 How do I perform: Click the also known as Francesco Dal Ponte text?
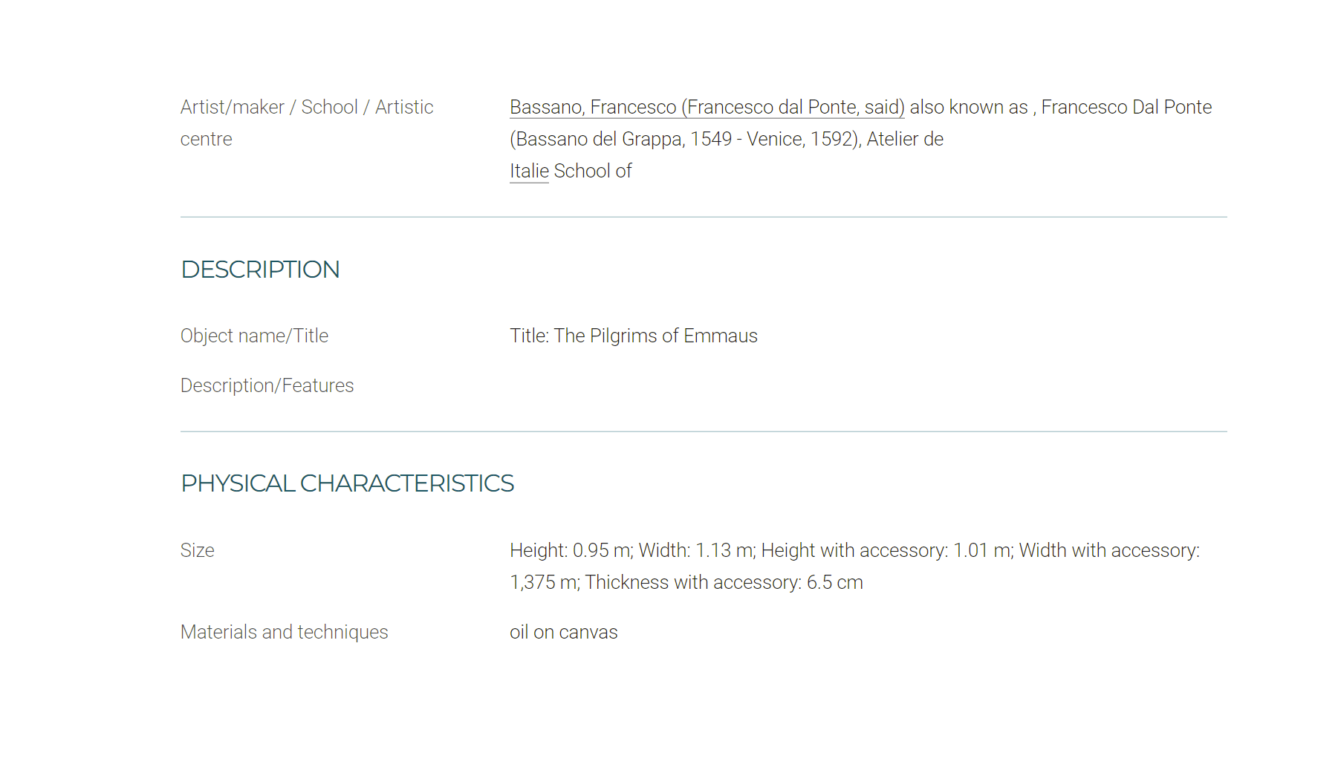(x=1060, y=108)
